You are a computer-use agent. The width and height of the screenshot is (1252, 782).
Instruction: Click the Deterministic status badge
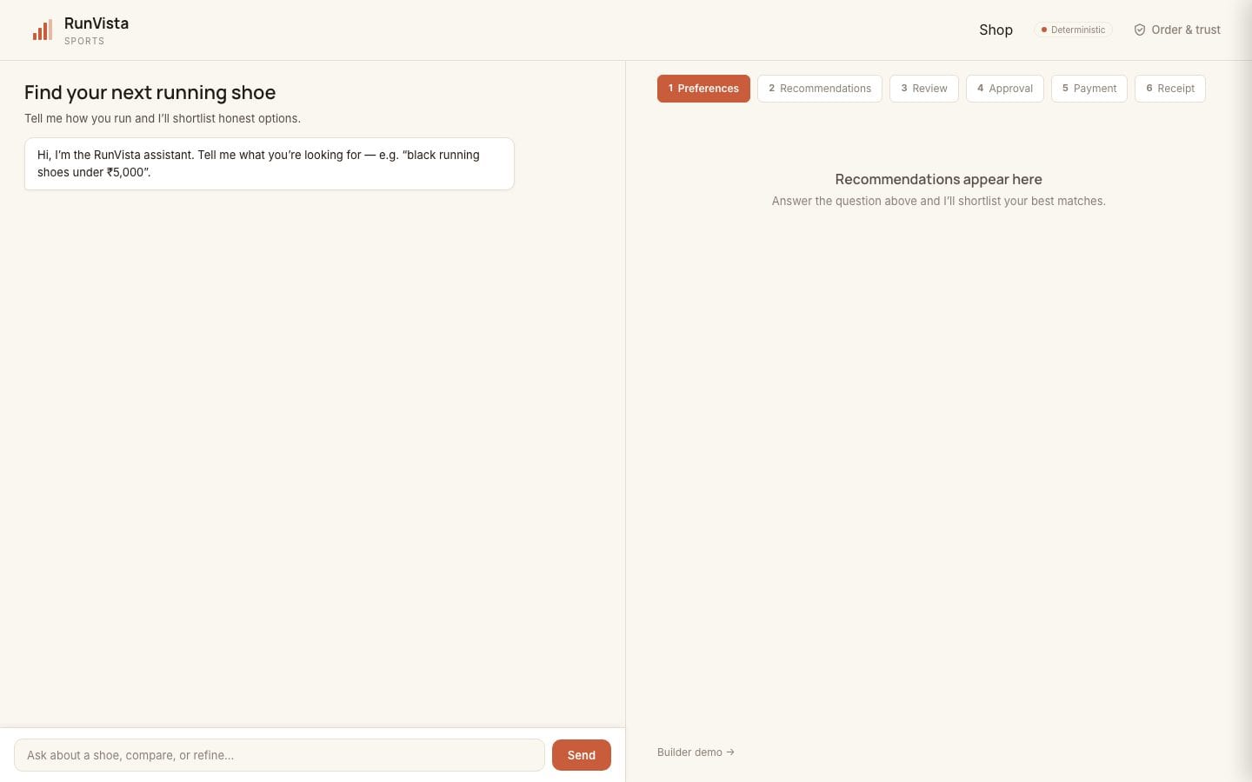click(1073, 30)
